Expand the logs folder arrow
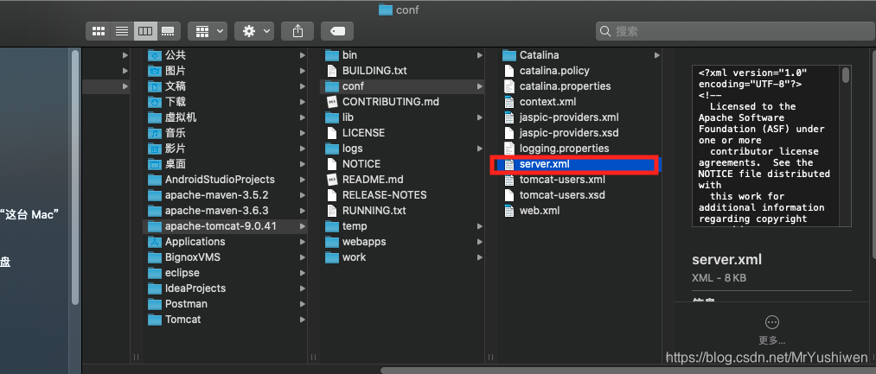This screenshot has width=876, height=374. point(480,149)
